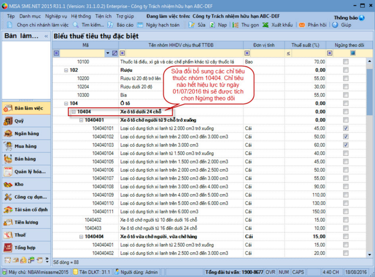Collapse the Bàn làm việc side panel
The height and width of the screenshot is (277, 375).
click(x=46, y=36)
